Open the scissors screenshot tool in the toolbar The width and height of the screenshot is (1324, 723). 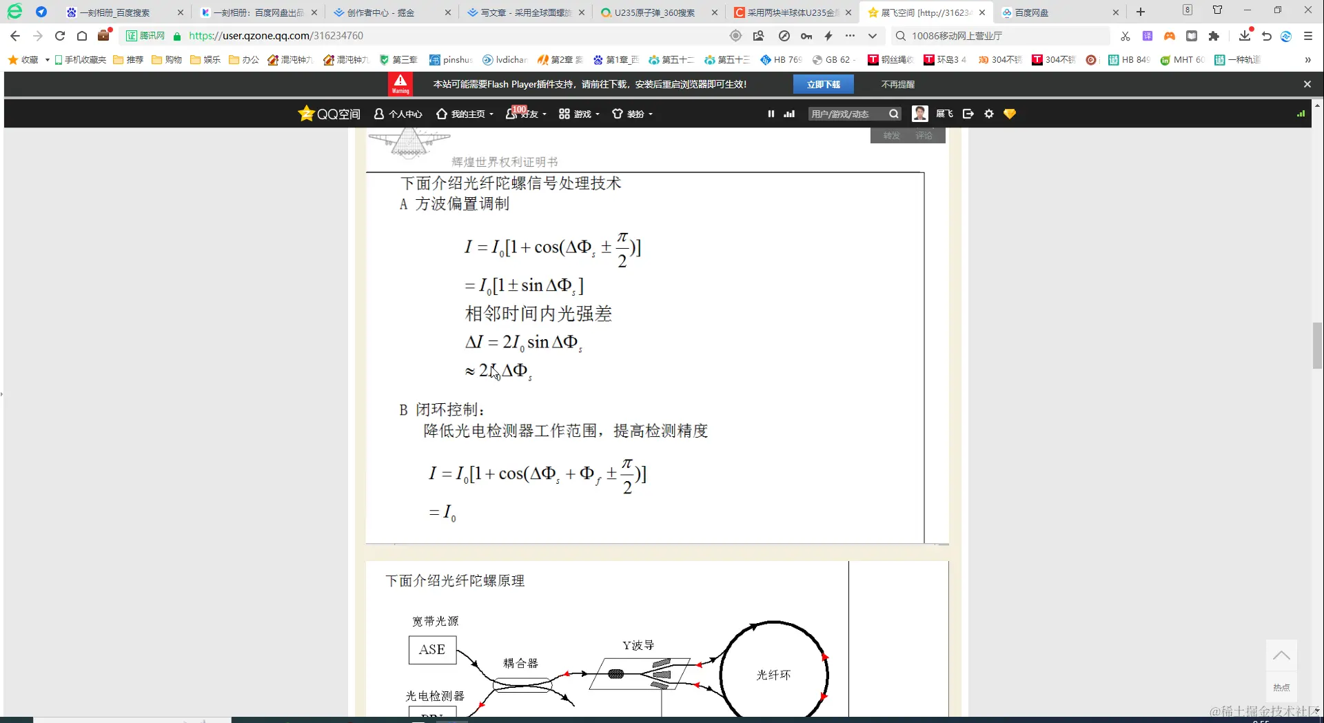click(1125, 35)
